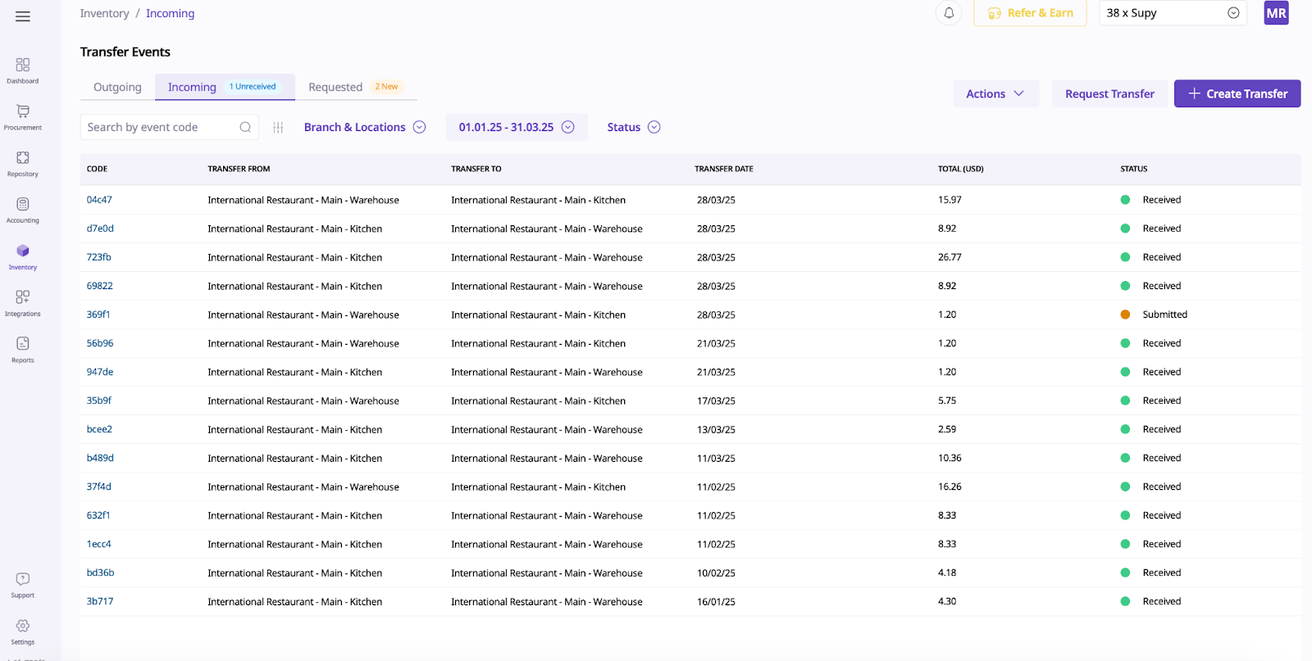This screenshot has width=1312, height=661.
Task: Open Integrations in the sidebar
Action: tap(23, 302)
